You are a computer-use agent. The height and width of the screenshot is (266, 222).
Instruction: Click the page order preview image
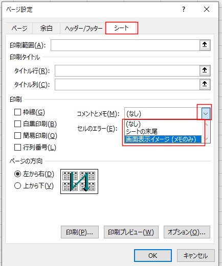click(79, 181)
